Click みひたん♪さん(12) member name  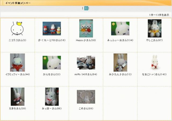pyautogui.click(x=120, y=74)
